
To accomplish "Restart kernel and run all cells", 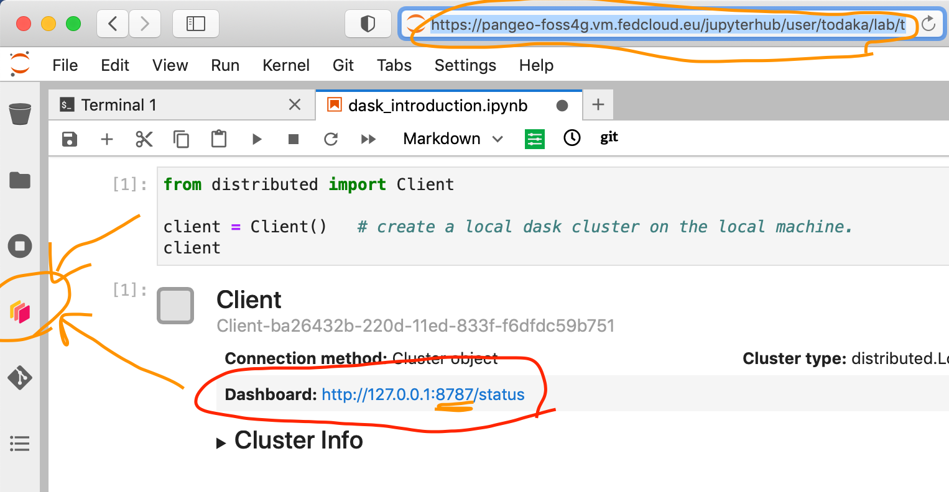I will 368,139.
